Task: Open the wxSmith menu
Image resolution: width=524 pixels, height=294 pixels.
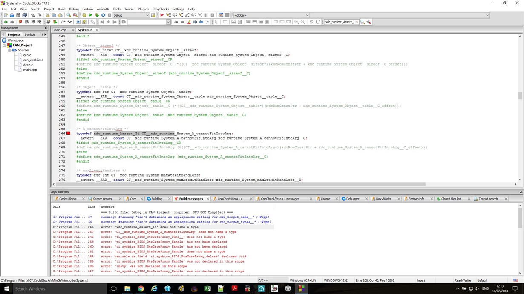Action: point(103,9)
